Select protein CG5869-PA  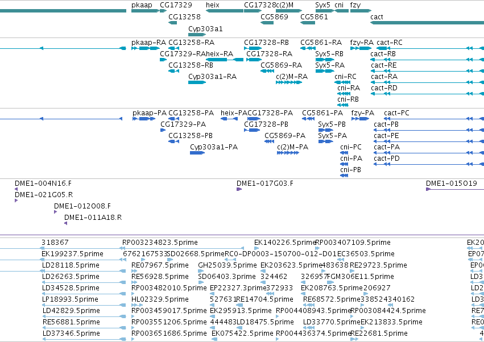click(269, 141)
